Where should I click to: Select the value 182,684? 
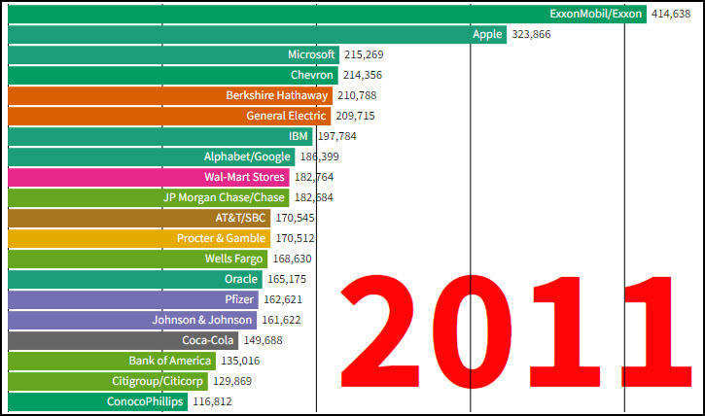[x=314, y=197]
